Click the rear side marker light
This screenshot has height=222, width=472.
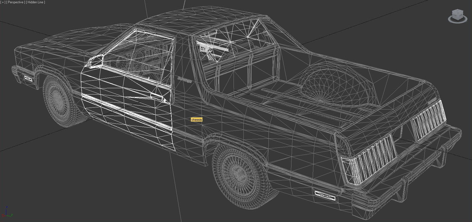(x=325, y=196)
